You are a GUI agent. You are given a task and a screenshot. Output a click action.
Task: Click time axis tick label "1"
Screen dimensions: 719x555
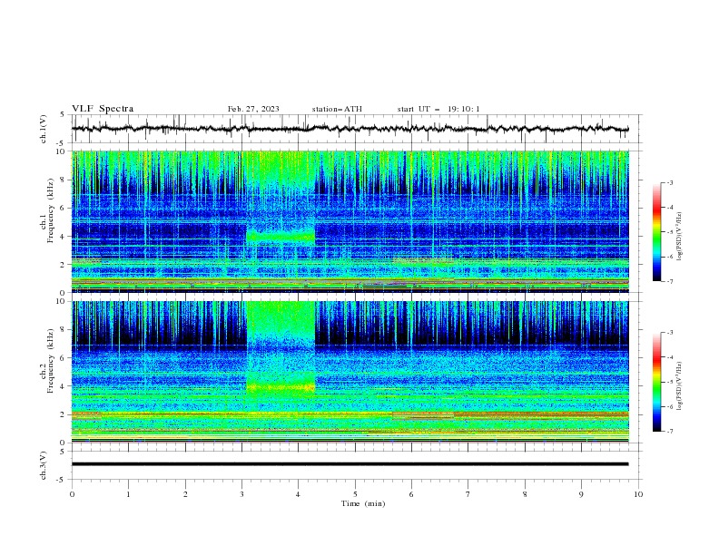(x=128, y=494)
